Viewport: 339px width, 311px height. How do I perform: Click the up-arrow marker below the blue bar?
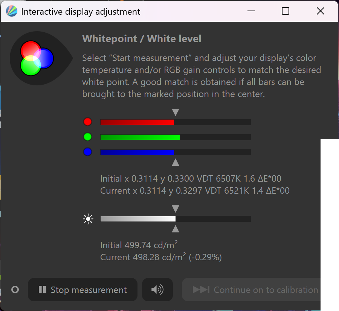tap(175, 162)
